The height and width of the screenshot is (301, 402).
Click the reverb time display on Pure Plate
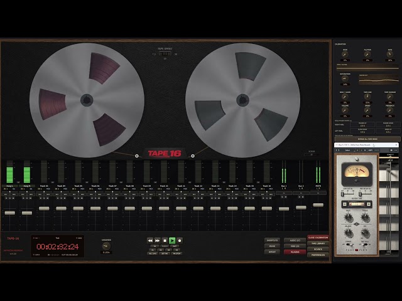(x=357, y=204)
